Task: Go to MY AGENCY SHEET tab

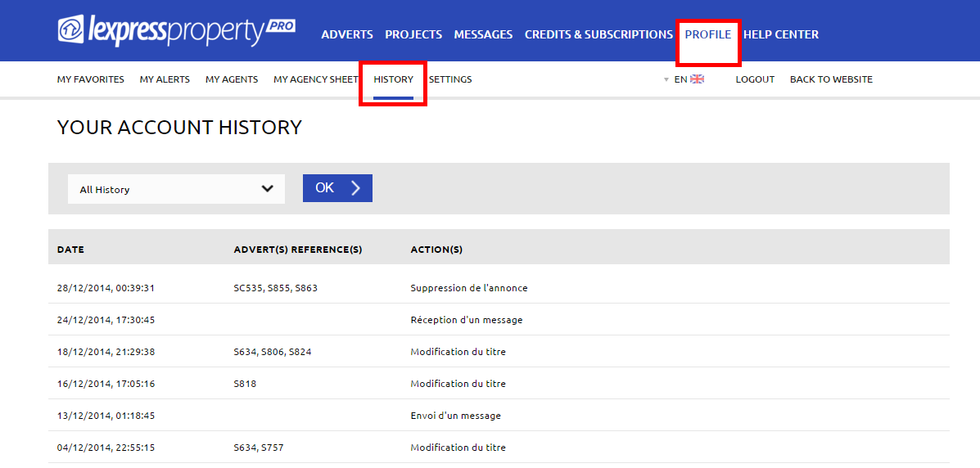Action: click(316, 79)
